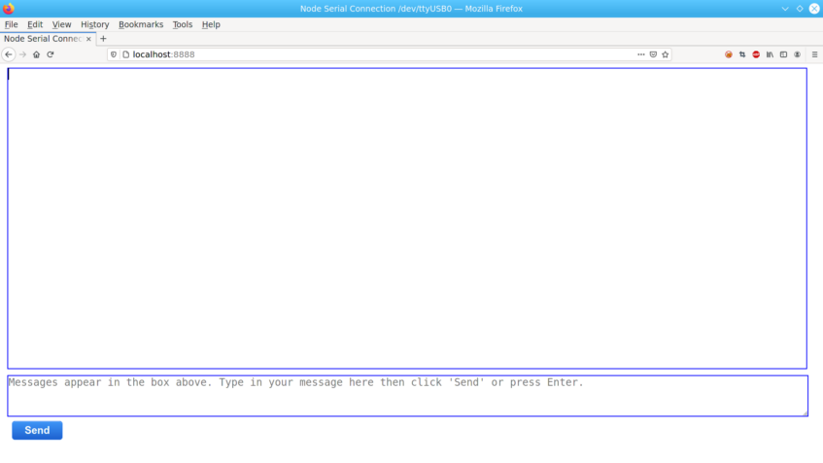This screenshot has height=463, width=823.
Task: Open a new tab with plus button
Action: click(103, 39)
